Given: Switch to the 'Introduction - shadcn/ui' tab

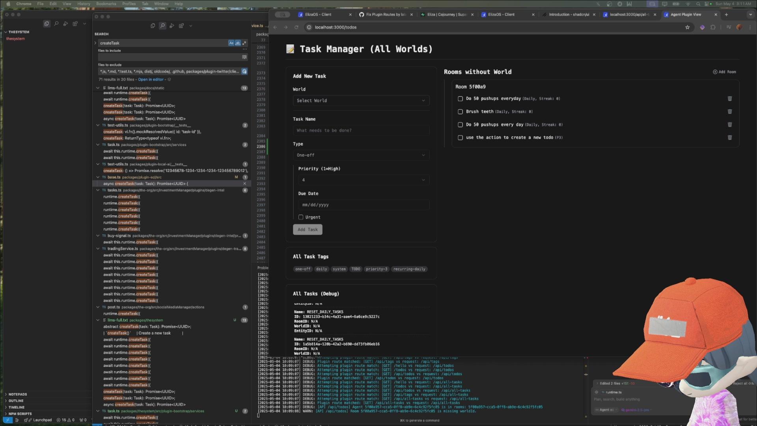Looking at the screenshot, I should tap(569, 15).
